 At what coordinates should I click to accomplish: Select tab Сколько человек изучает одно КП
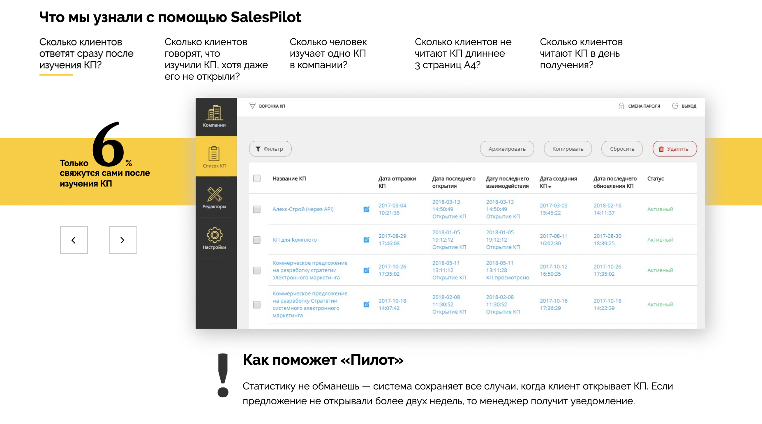(x=328, y=54)
